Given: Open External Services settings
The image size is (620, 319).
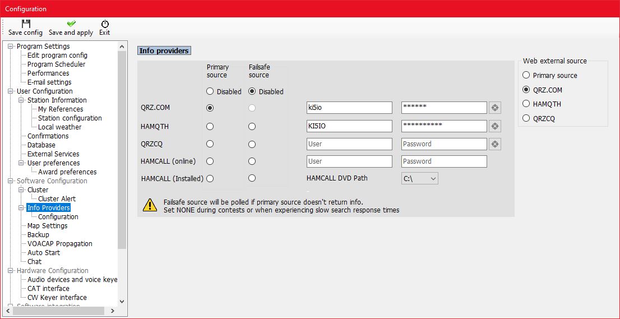Looking at the screenshot, I should coord(53,154).
